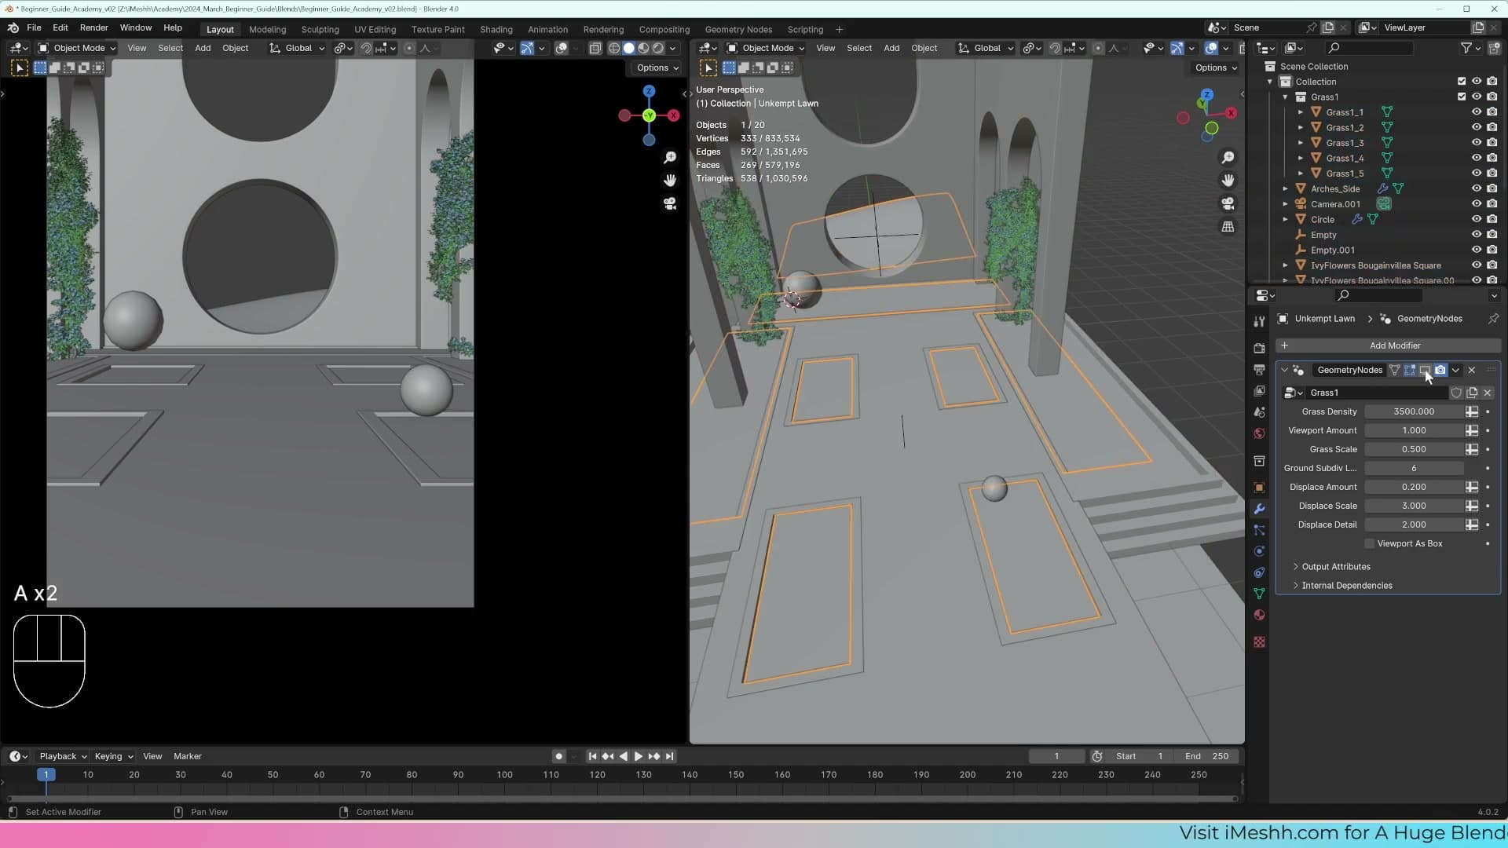The height and width of the screenshot is (848, 1508).
Task: Play the animation forward
Action: pos(639,756)
